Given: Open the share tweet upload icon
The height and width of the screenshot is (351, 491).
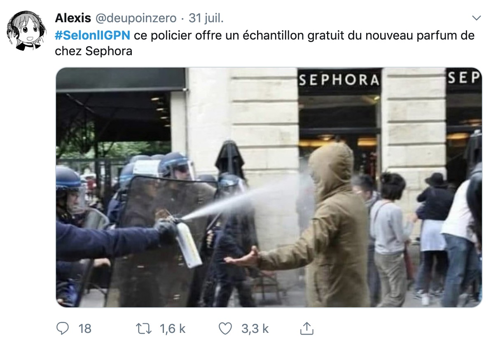Looking at the screenshot, I should point(306,328).
